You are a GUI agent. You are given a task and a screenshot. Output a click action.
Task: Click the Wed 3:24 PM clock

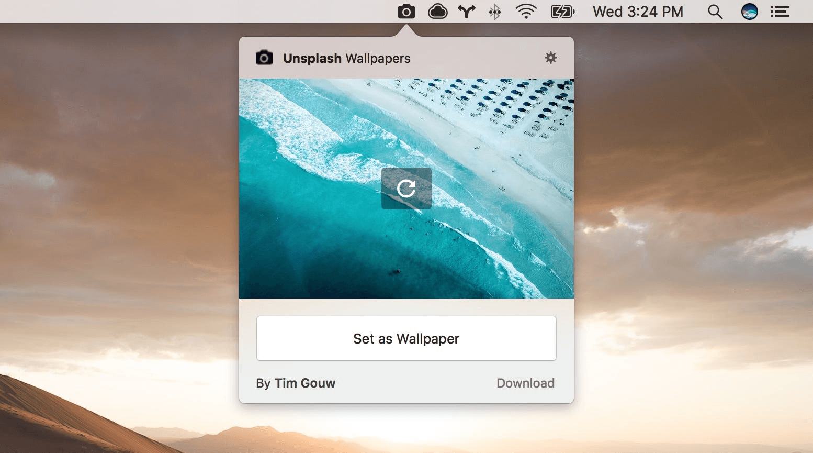coord(638,12)
